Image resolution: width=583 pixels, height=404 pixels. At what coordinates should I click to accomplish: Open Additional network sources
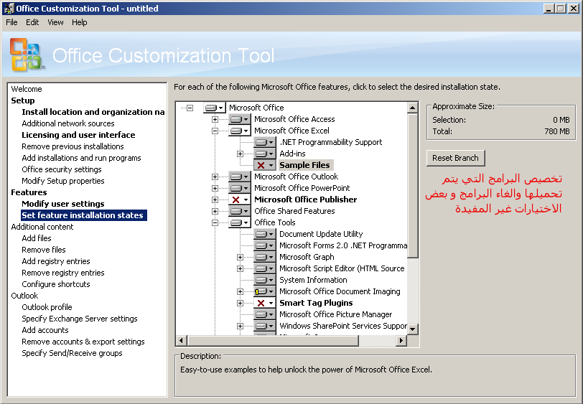pos(68,123)
